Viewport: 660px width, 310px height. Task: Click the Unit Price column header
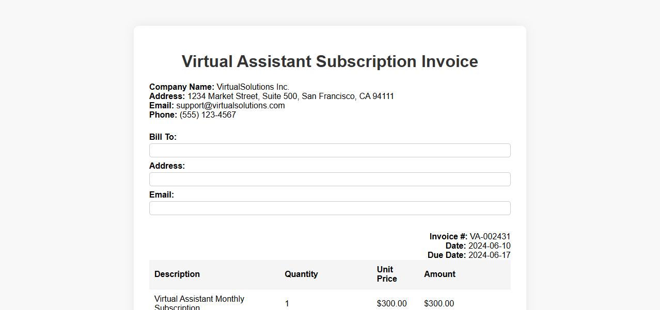point(387,274)
